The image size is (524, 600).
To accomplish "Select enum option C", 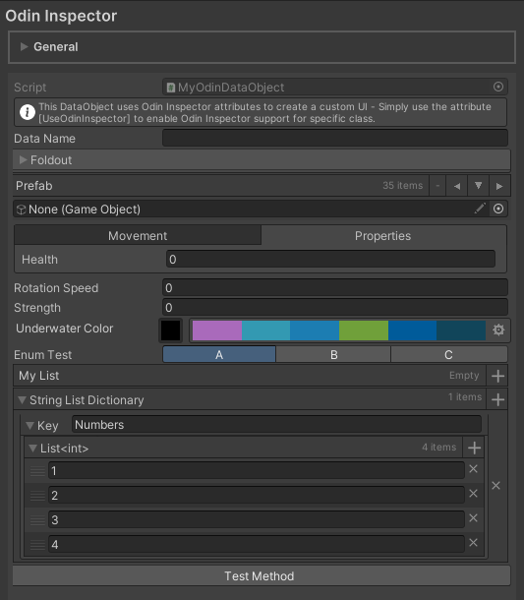I will pyautogui.click(x=448, y=355).
